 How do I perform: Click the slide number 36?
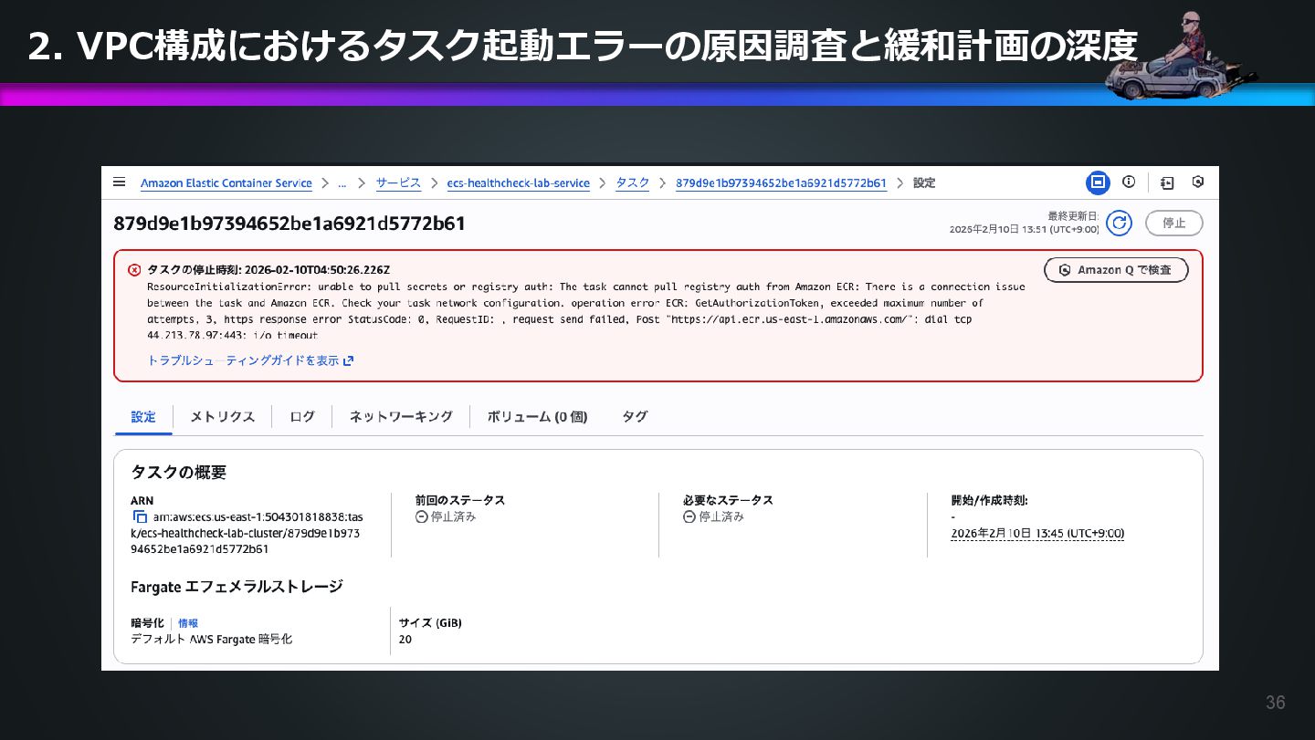(1276, 703)
